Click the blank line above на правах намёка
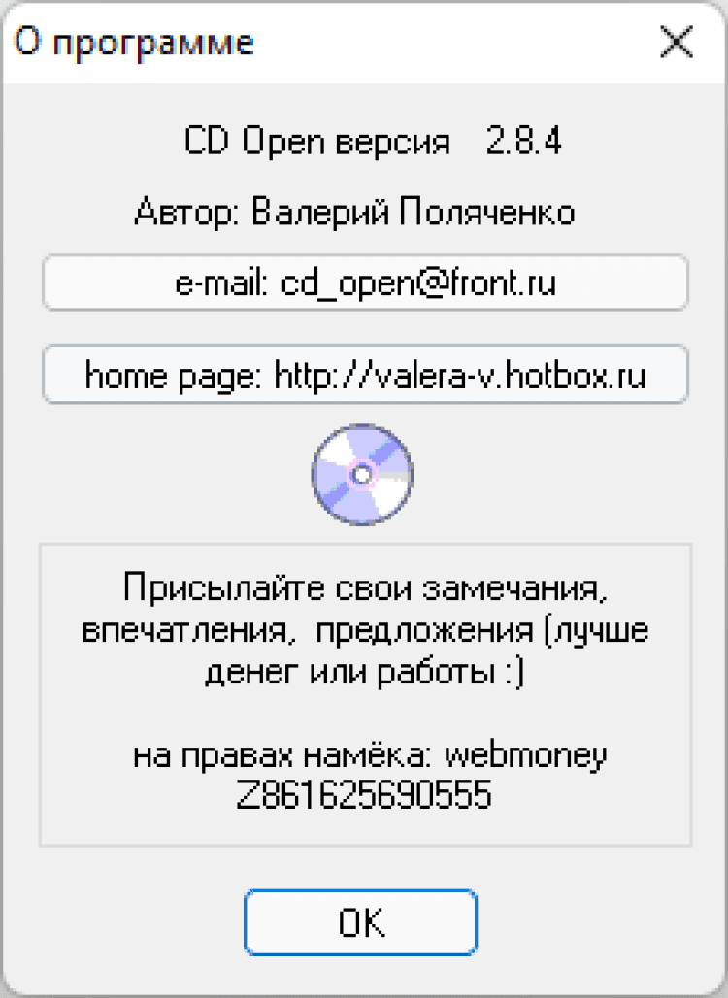The height and width of the screenshot is (998, 728). pos(365,715)
